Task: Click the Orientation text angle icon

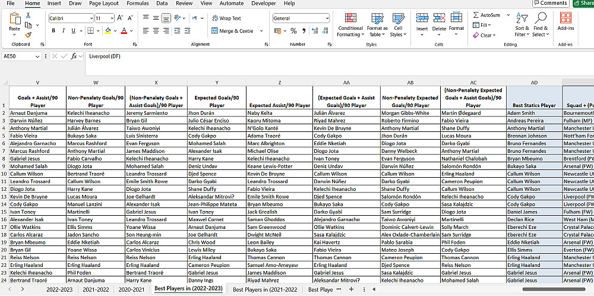Action: tap(177, 18)
